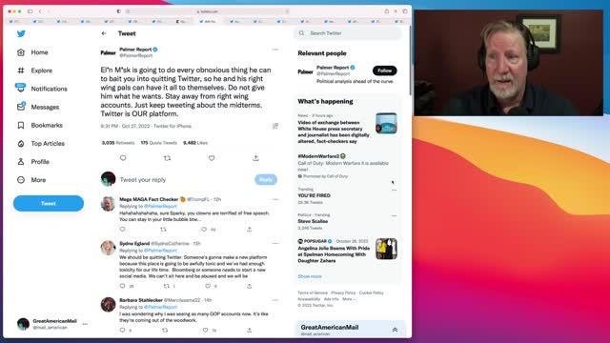Retweet Barbara Stahlecker's reply

165,331
